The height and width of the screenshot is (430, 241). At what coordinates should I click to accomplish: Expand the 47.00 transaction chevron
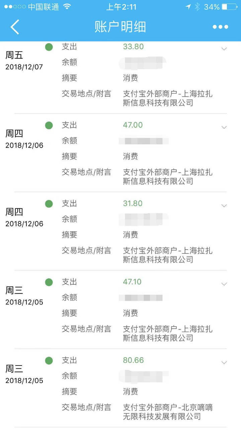tap(224, 127)
